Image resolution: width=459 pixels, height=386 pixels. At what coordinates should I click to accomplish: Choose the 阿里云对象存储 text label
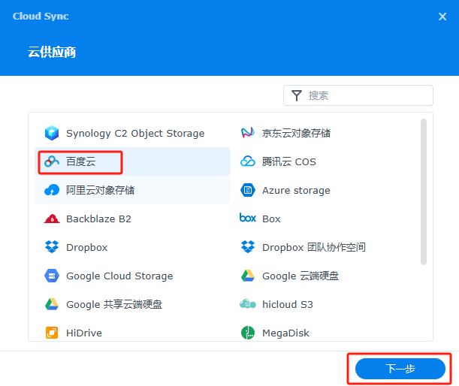(x=100, y=190)
